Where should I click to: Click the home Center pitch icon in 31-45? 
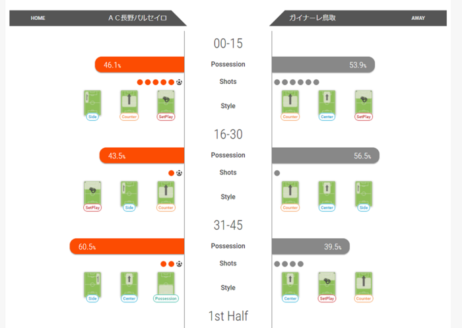(129, 283)
